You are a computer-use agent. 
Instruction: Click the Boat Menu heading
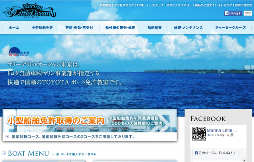click(x=28, y=153)
